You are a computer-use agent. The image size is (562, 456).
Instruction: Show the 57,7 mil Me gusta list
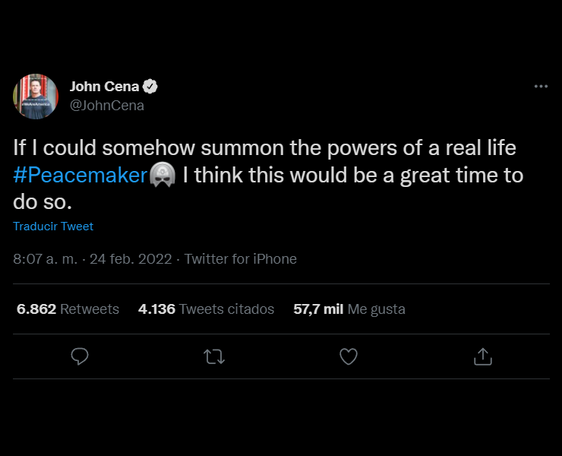349,309
